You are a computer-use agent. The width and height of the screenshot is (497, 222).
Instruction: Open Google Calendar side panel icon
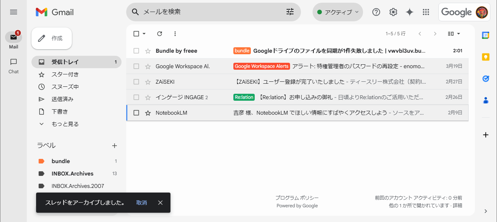coord(485,35)
